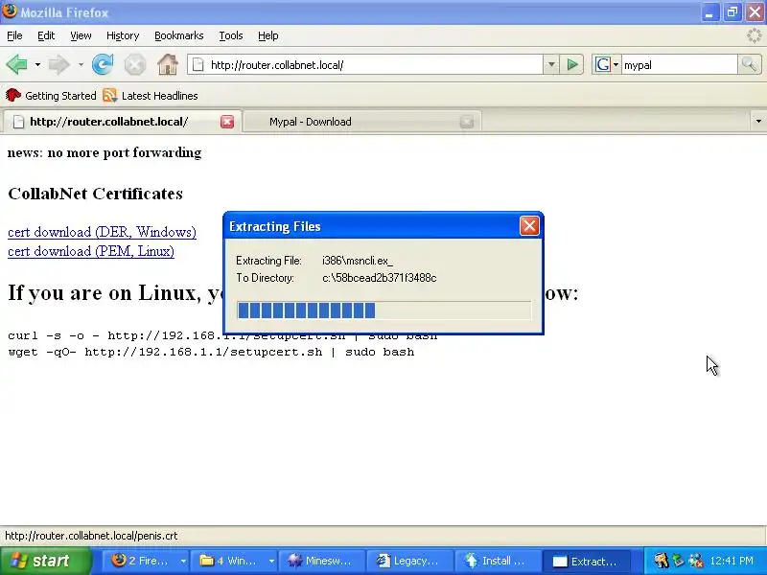This screenshot has height=575, width=767.
Task: Click the c:\58bcead2b371f3488c directory text
Action: [379, 278]
